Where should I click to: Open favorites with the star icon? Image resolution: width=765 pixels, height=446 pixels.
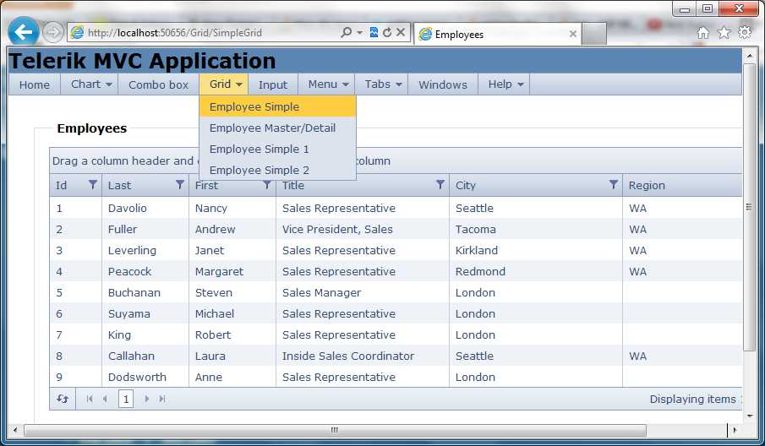click(724, 33)
